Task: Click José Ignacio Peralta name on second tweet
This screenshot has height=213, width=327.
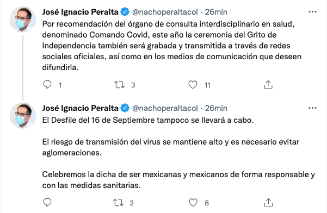Action: coord(81,108)
